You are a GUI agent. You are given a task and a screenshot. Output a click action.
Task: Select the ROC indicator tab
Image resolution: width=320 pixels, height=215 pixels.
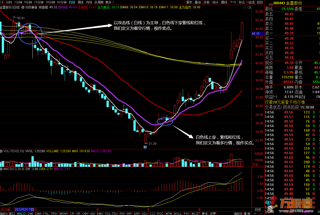pyautogui.click(x=160, y=213)
